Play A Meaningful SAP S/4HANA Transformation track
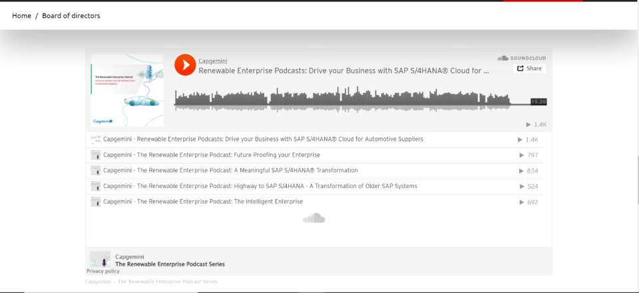The height and width of the screenshot is (293, 639). tap(230, 171)
